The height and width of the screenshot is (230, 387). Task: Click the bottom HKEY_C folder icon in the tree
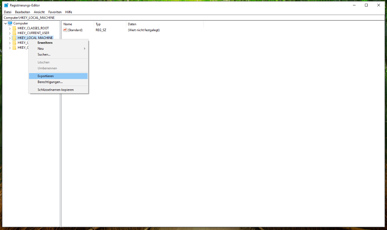14,47
